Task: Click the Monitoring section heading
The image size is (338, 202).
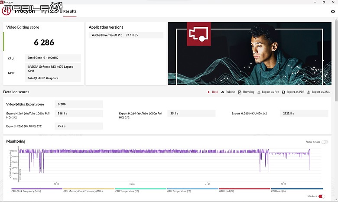Action: (16, 141)
